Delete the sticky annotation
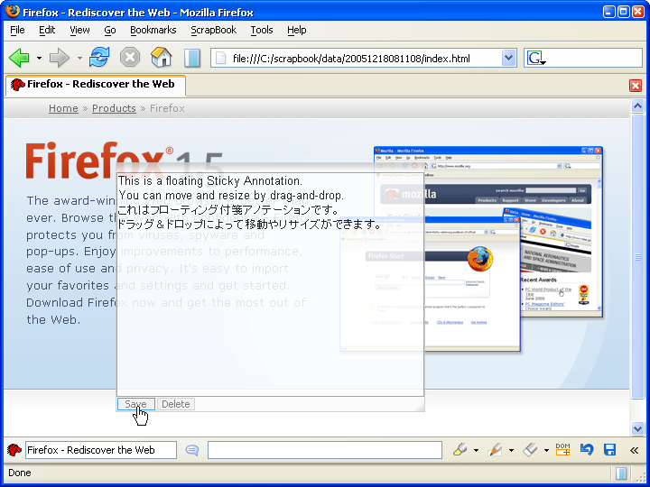The image size is (650, 487). (x=176, y=404)
